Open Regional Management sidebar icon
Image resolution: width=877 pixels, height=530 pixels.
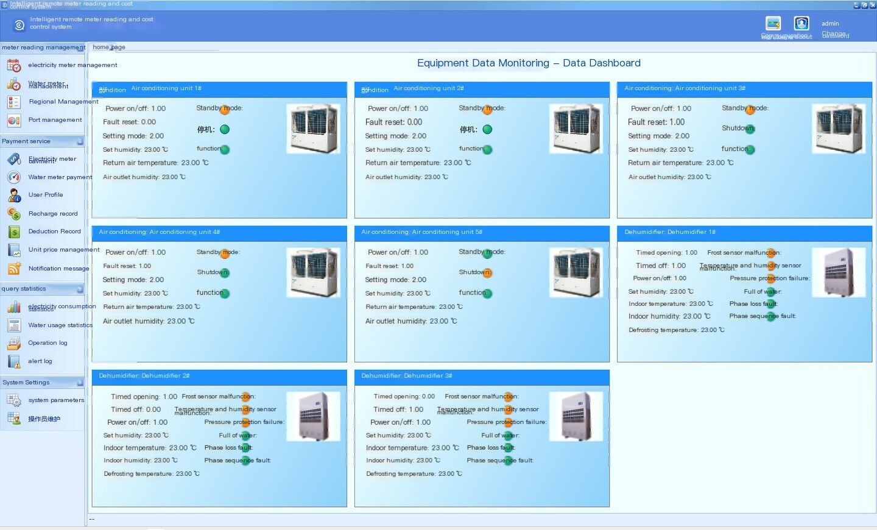tap(14, 102)
